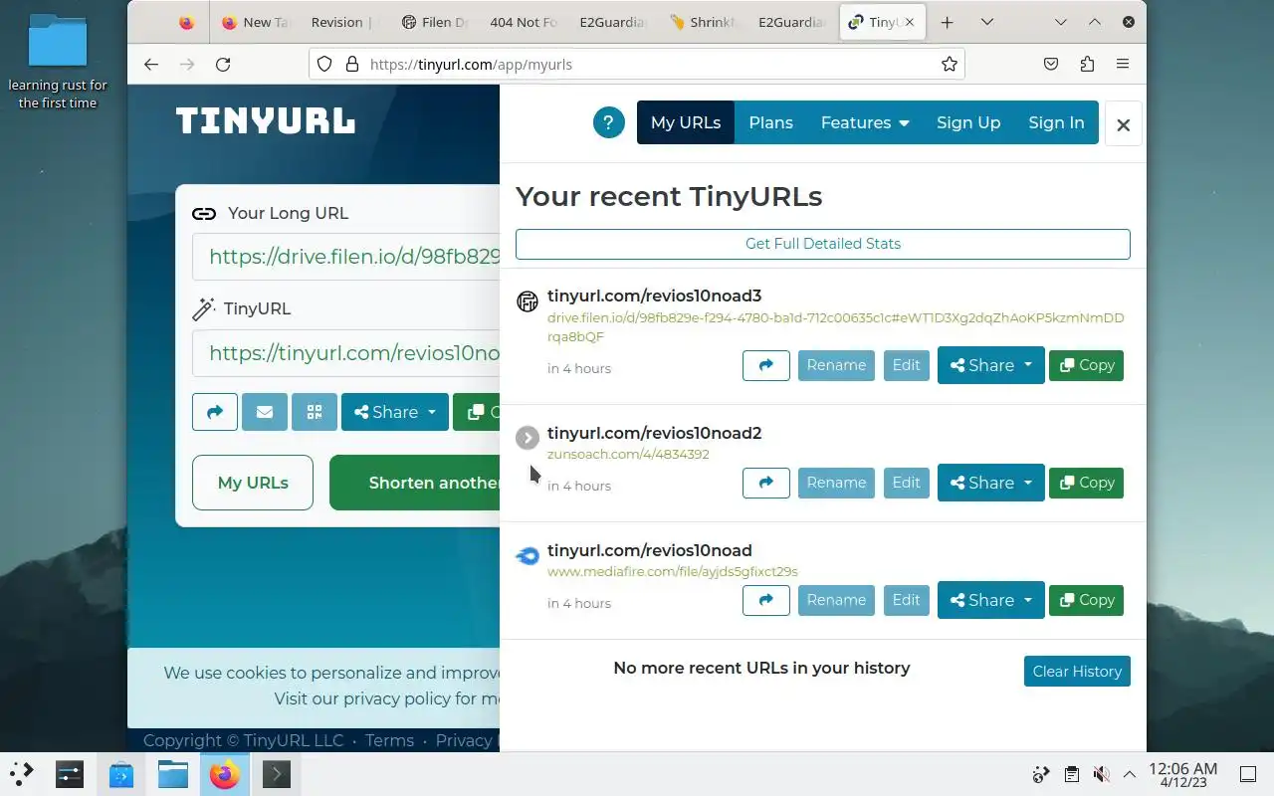The height and width of the screenshot is (796, 1274).
Task: Click the My URLs button in the form
Action: (x=253, y=483)
